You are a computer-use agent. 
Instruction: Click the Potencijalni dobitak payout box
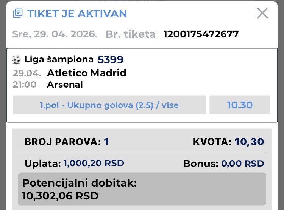(x=142, y=189)
